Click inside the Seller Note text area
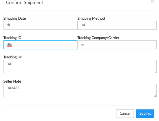This screenshot has width=159, height=121. coord(80,91)
